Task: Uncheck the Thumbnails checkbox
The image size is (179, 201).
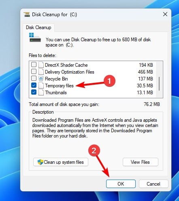Action: click(x=34, y=92)
